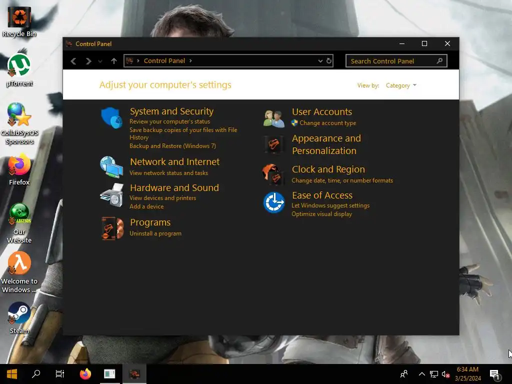This screenshot has height=384, width=512.
Task: Click Control Panel breadcrumb in address bar
Action: pos(164,60)
